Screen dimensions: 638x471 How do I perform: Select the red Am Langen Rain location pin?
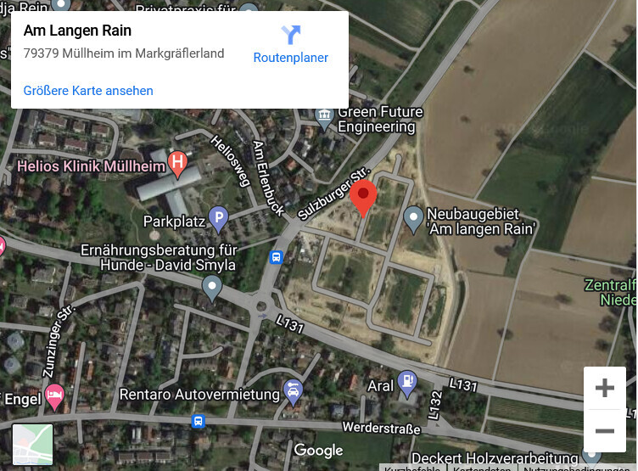(363, 199)
